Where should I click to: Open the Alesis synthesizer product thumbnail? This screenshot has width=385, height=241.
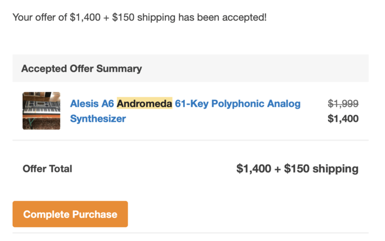click(x=41, y=111)
